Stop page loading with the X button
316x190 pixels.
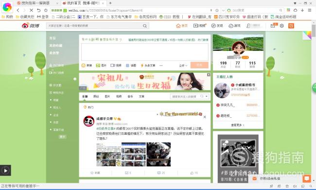pyautogui.click(x=31, y=10)
